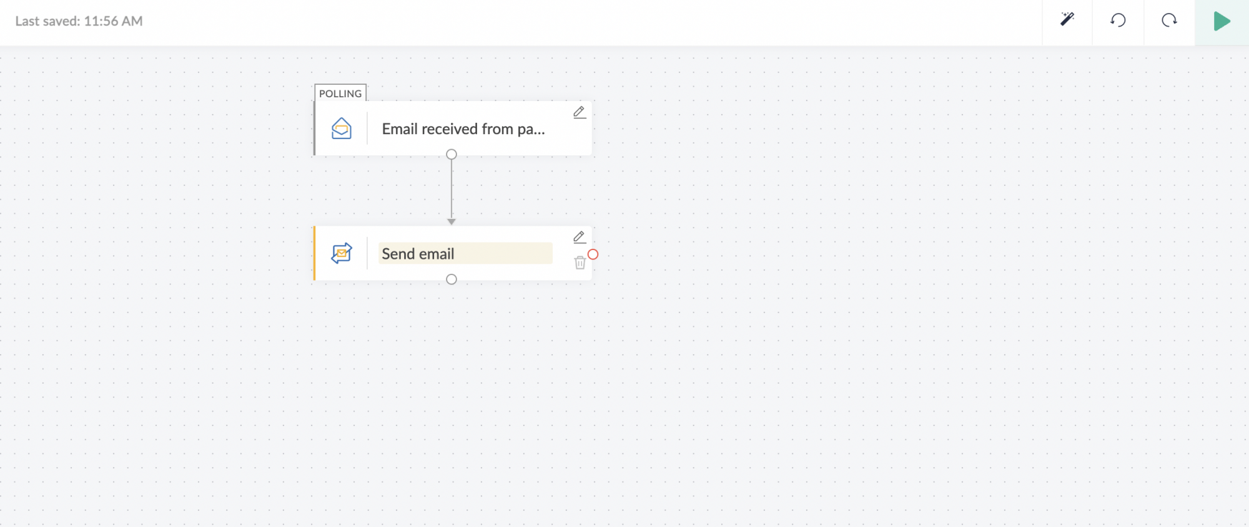Click the red circle connector on Send email
The height and width of the screenshot is (527, 1249).
pos(593,254)
